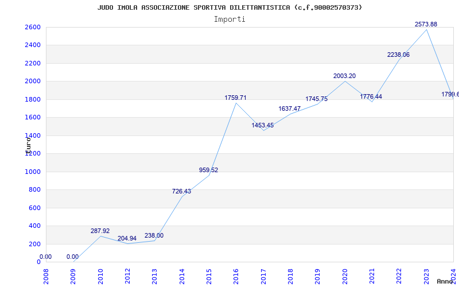Select the 1776.44 data label
This screenshot has width=459, height=287.
371,96
